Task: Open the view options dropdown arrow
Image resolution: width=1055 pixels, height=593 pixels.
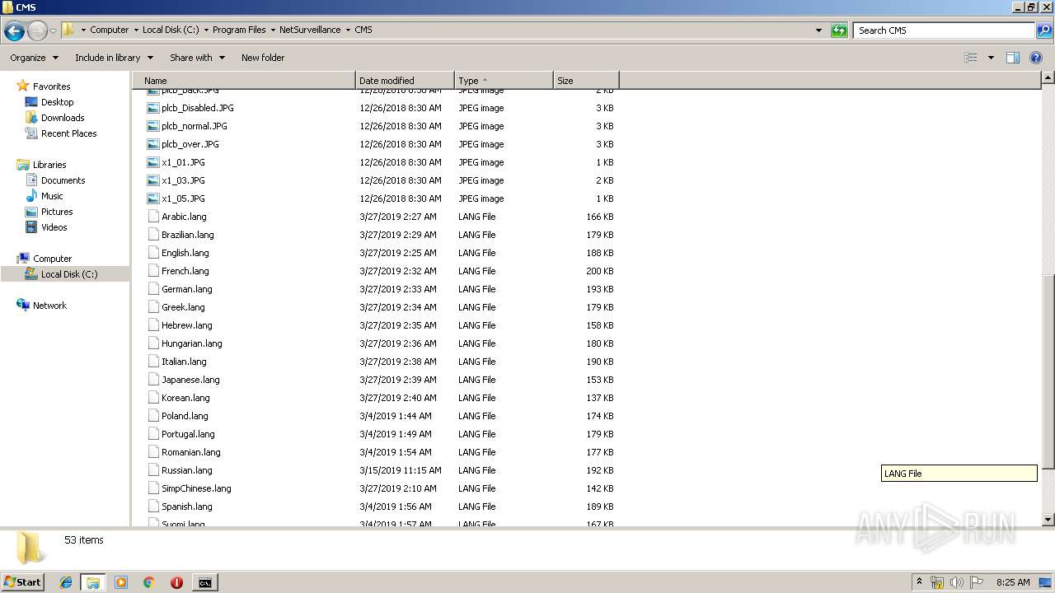Action: (x=991, y=58)
